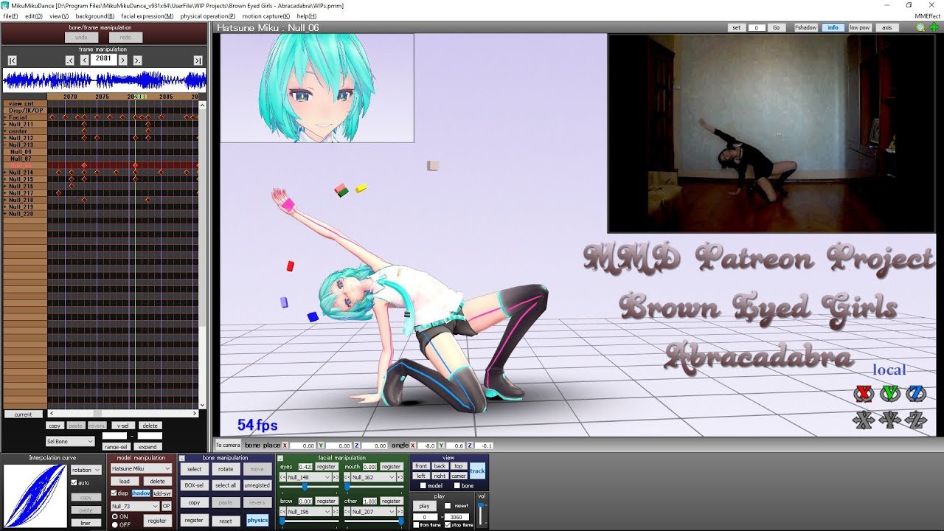
Task: Click previous mouth morph '<<' arrow
Action: tap(347, 477)
